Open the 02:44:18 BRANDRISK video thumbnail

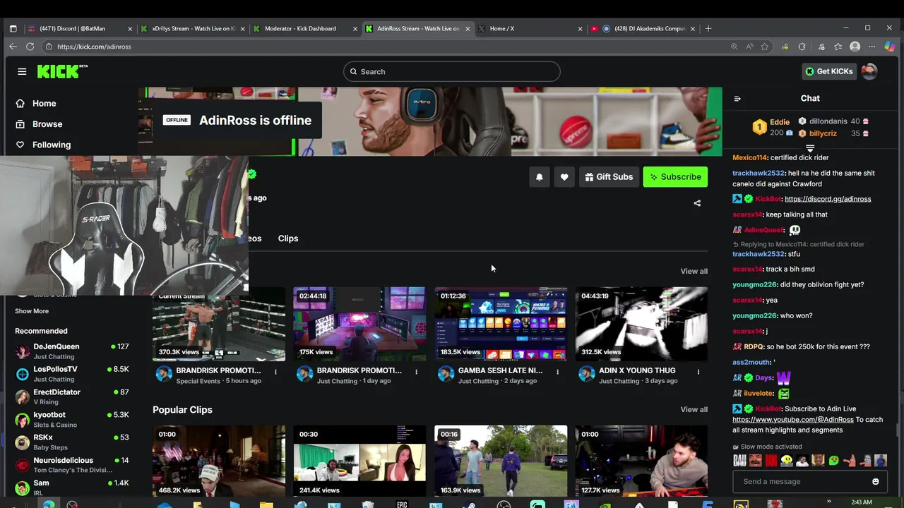point(359,324)
